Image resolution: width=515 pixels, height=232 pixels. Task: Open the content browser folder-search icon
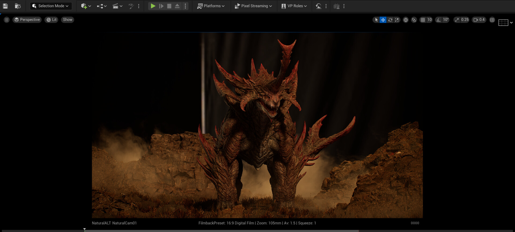[18, 6]
